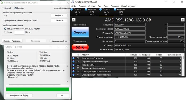Image resolution: width=186 pixels, height=100 pixels.
Task: Click the previous disk arrow in CrystalDiskInfo
Action: [74, 20]
